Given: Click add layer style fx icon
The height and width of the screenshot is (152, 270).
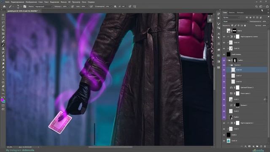Looking at the screenshot, I should [x=246, y=147].
